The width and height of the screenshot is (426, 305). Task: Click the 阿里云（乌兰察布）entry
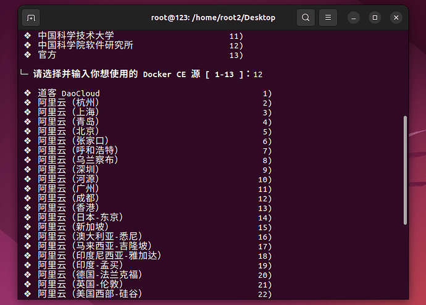pyautogui.click(x=78, y=160)
